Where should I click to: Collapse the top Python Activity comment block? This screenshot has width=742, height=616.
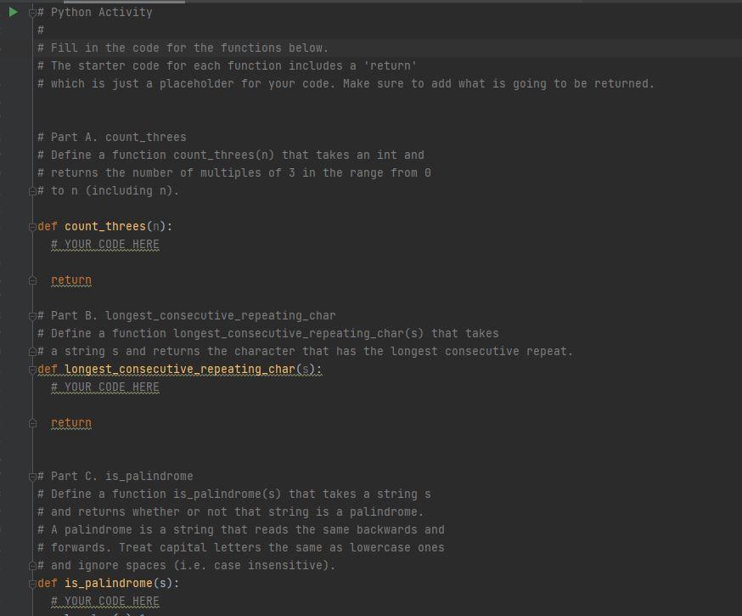click(31, 11)
